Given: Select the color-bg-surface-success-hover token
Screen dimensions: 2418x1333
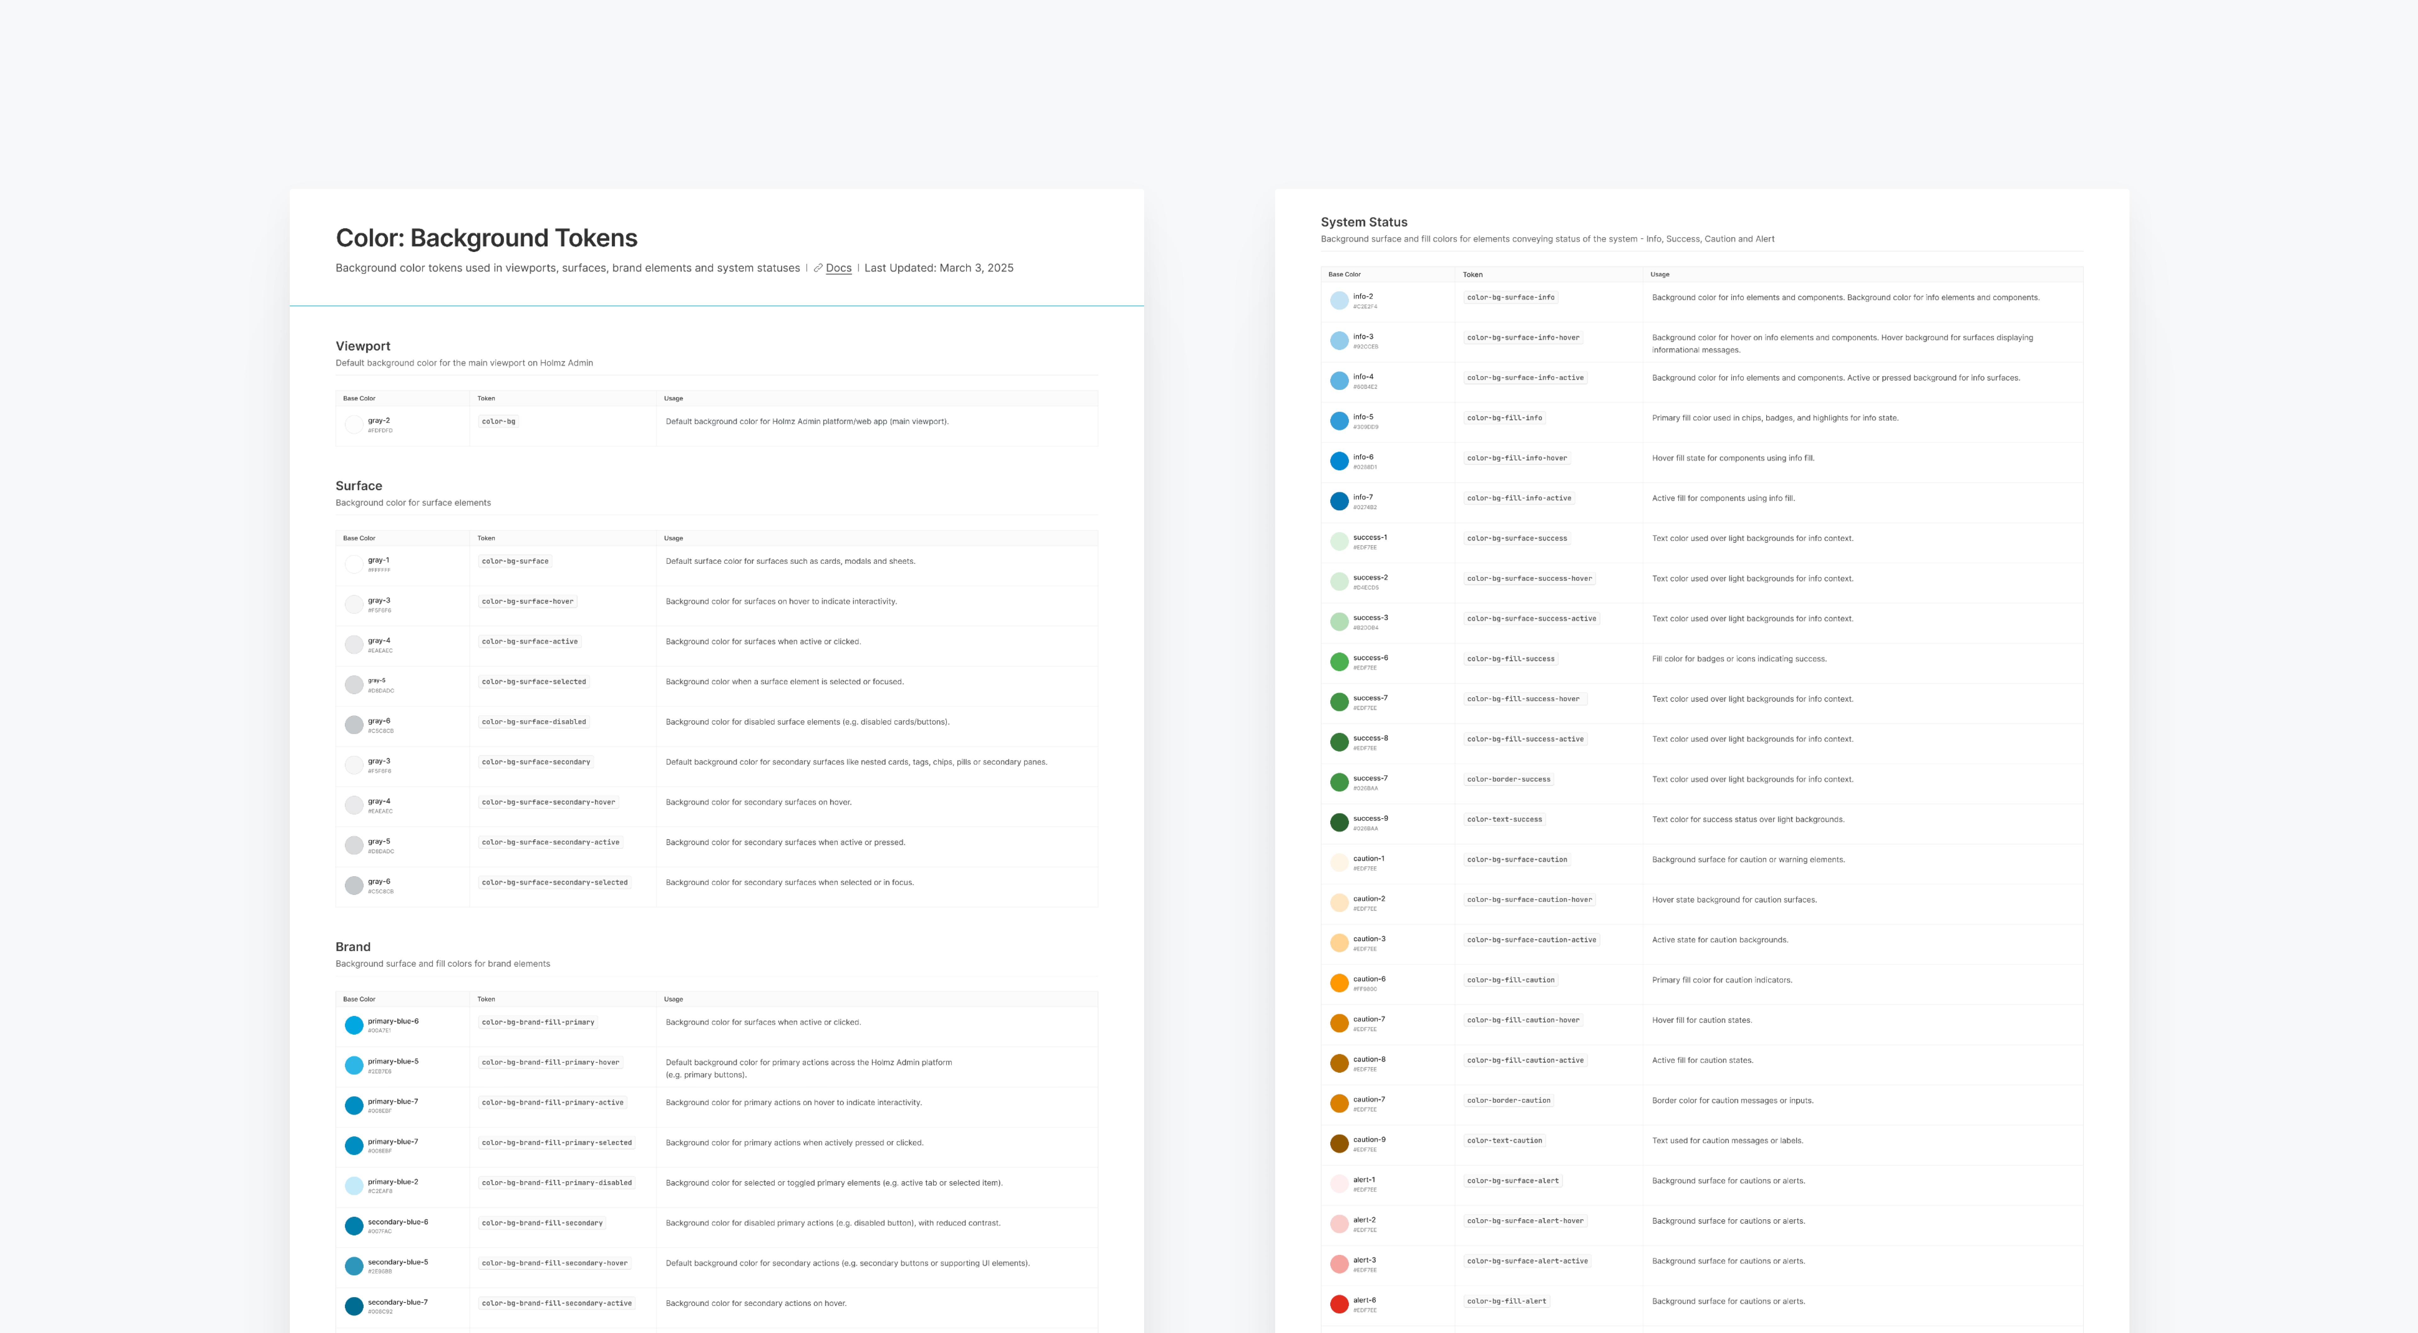Looking at the screenshot, I should click(x=1529, y=578).
